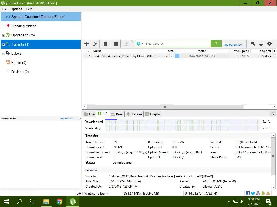Sort torrents by the Name column header
Screen dimensions: 277x207
coord(125,51)
